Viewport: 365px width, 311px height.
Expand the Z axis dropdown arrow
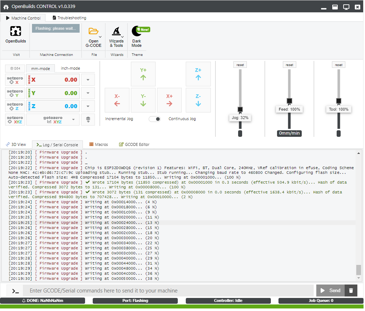[x=88, y=106]
